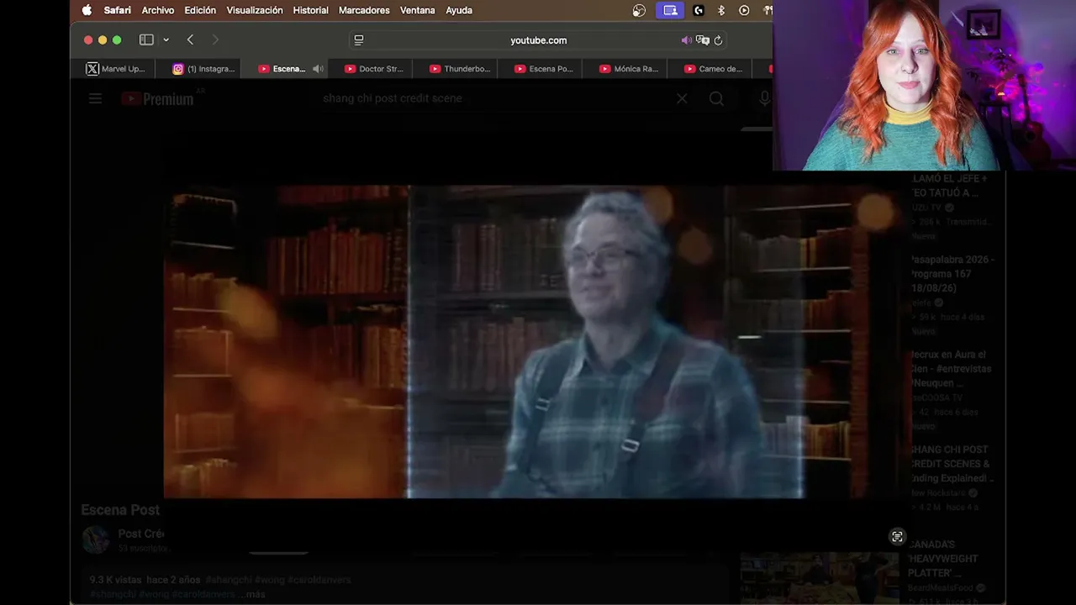
Task: Open the Canada's Heavyweight Platter video
Action: coord(943,559)
